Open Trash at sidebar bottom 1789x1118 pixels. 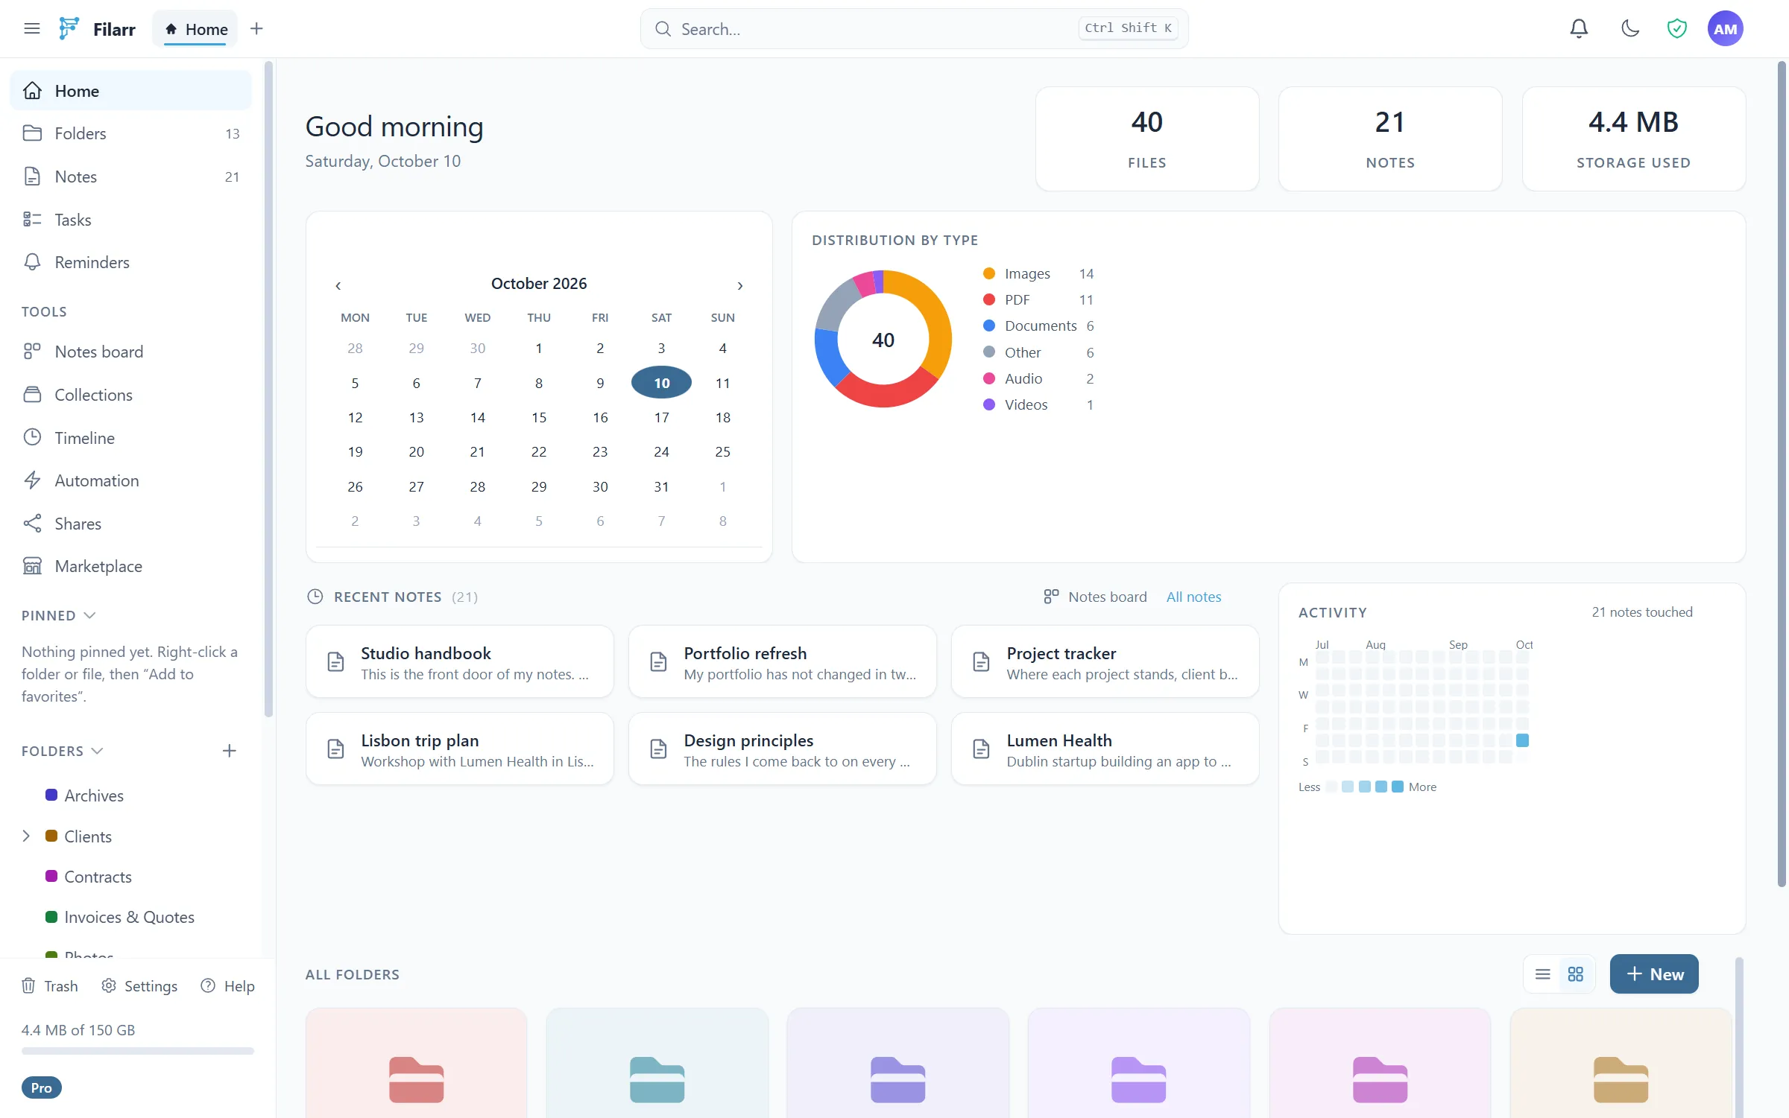(x=49, y=985)
